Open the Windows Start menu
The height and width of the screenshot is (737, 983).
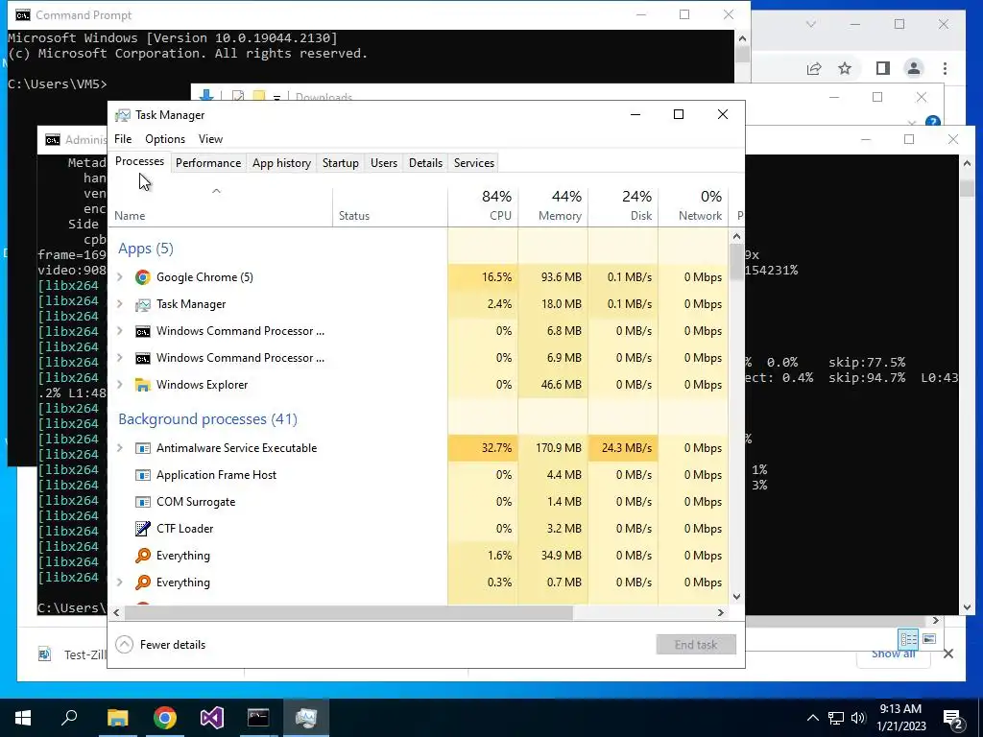pyautogui.click(x=23, y=718)
